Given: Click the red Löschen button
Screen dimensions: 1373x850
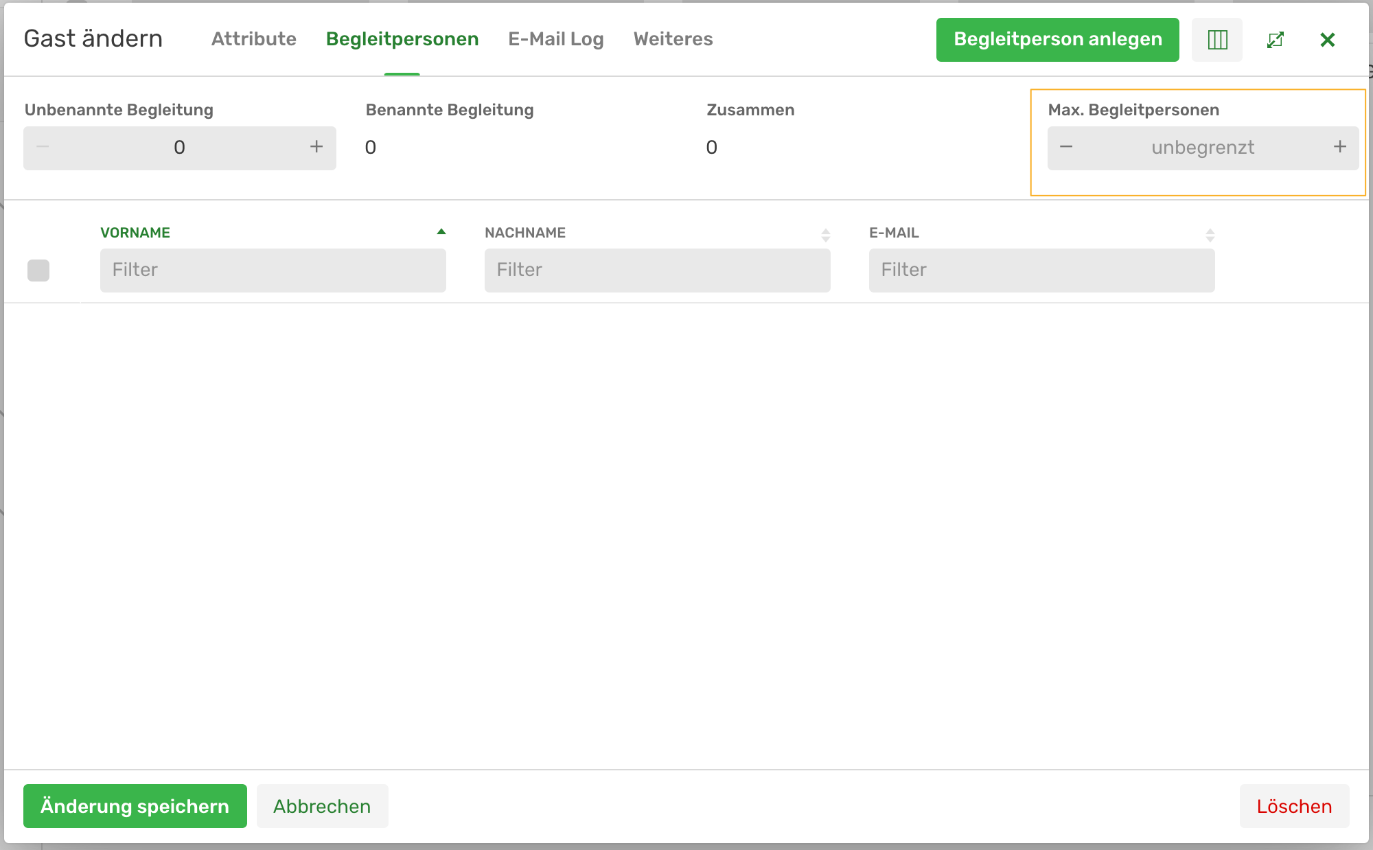Looking at the screenshot, I should tap(1295, 806).
